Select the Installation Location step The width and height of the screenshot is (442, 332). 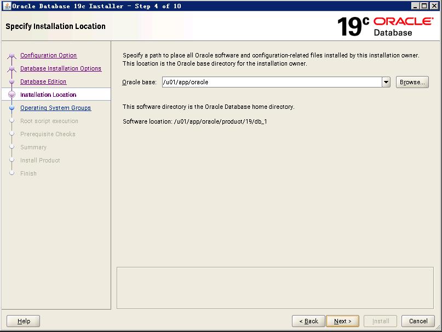(x=48, y=95)
